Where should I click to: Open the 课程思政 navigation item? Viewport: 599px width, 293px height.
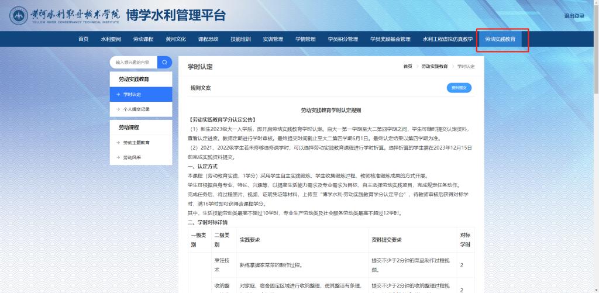coord(208,39)
